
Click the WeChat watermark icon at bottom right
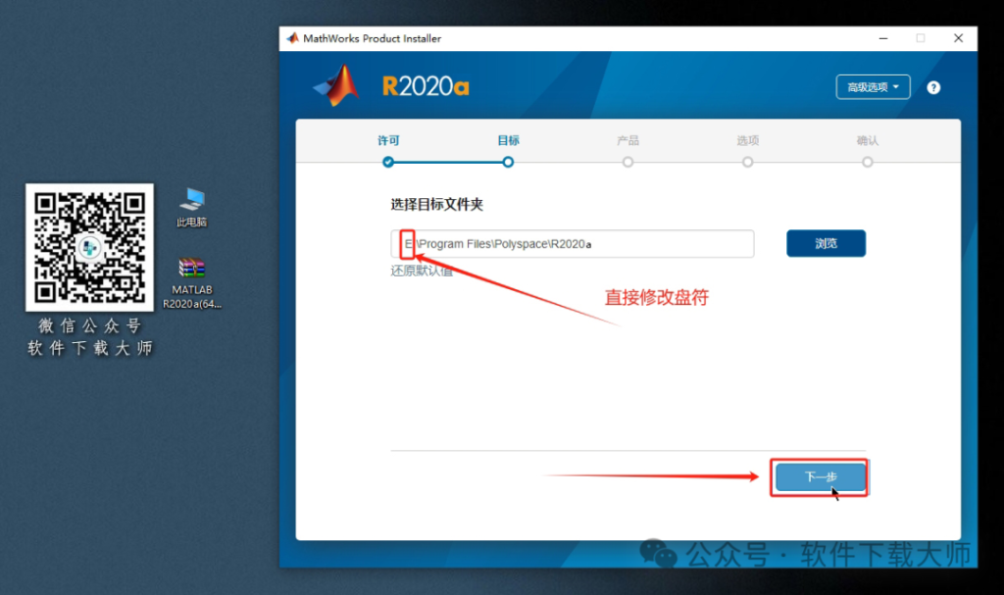coord(658,555)
